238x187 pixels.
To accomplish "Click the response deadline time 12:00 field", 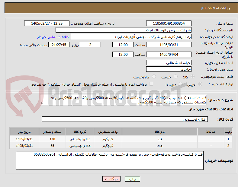I will click(123, 45).
